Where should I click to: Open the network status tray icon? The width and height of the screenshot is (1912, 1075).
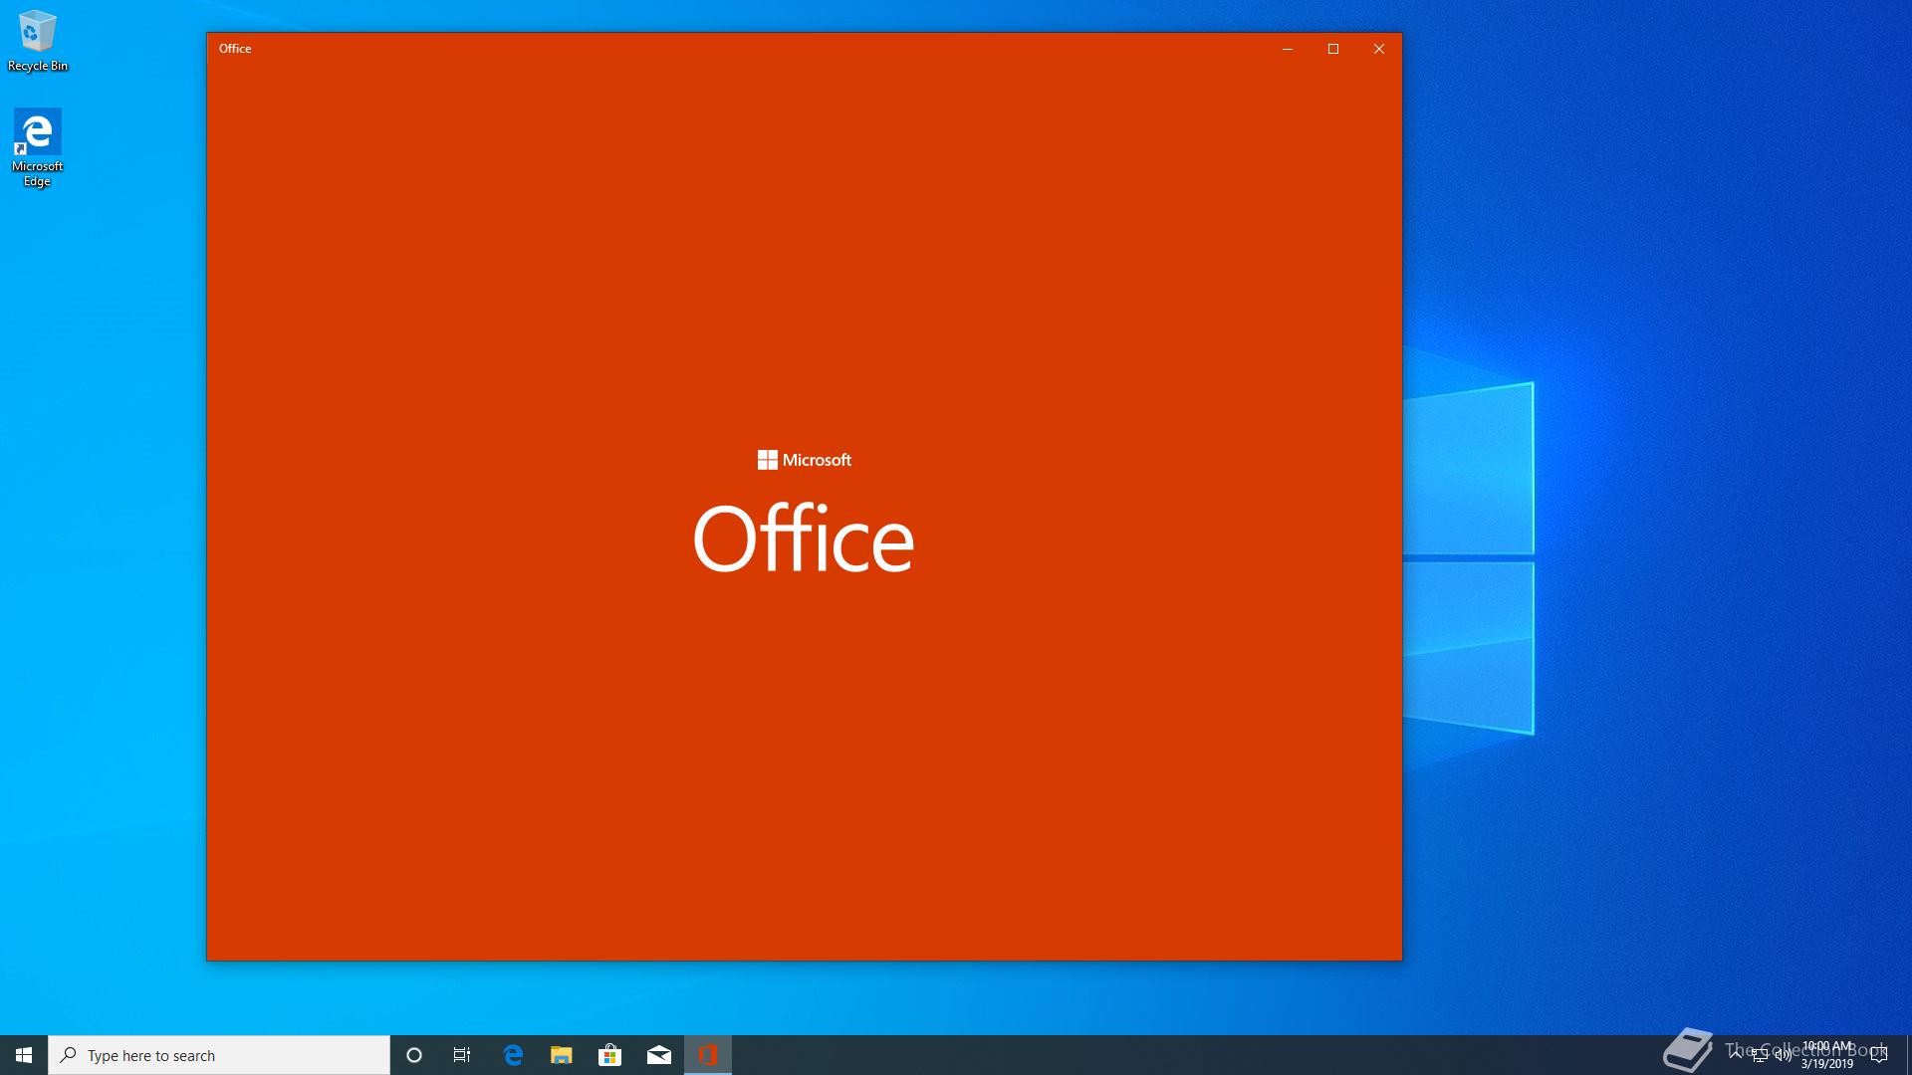[1760, 1055]
